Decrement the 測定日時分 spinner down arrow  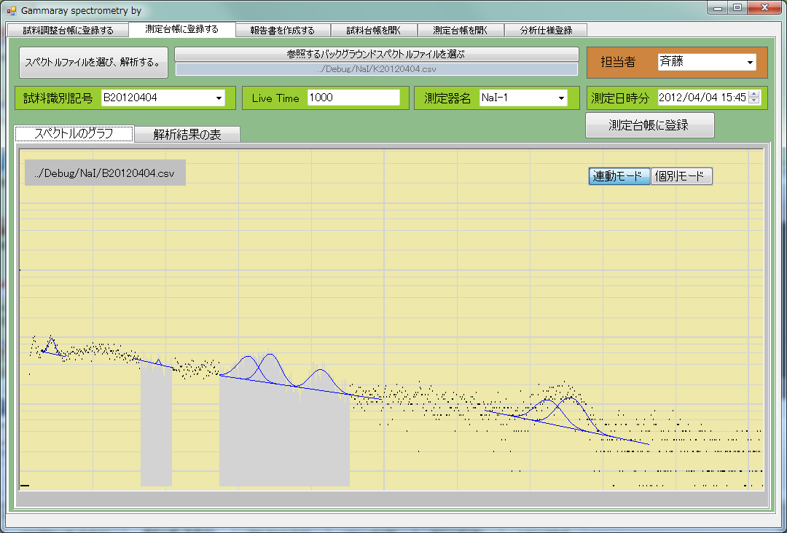coord(753,101)
